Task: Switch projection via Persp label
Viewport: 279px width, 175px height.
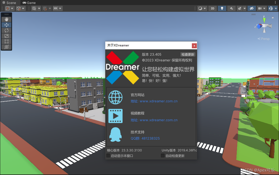Action: pos(264,39)
